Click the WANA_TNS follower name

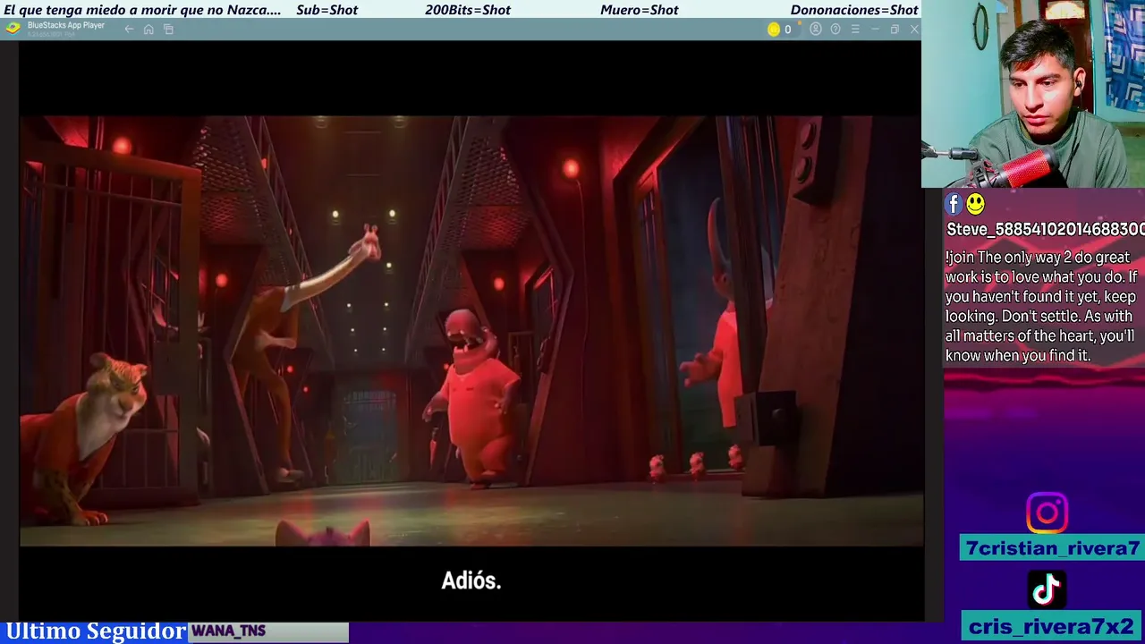[228, 631]
